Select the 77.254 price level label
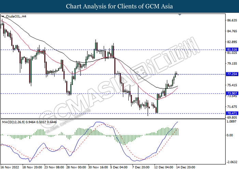This screenshot has width=239, height=170. (x=232, y=74)
